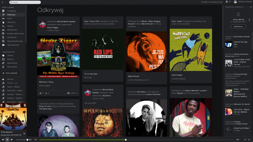Open playlist The xx — xx

(12, 83)
